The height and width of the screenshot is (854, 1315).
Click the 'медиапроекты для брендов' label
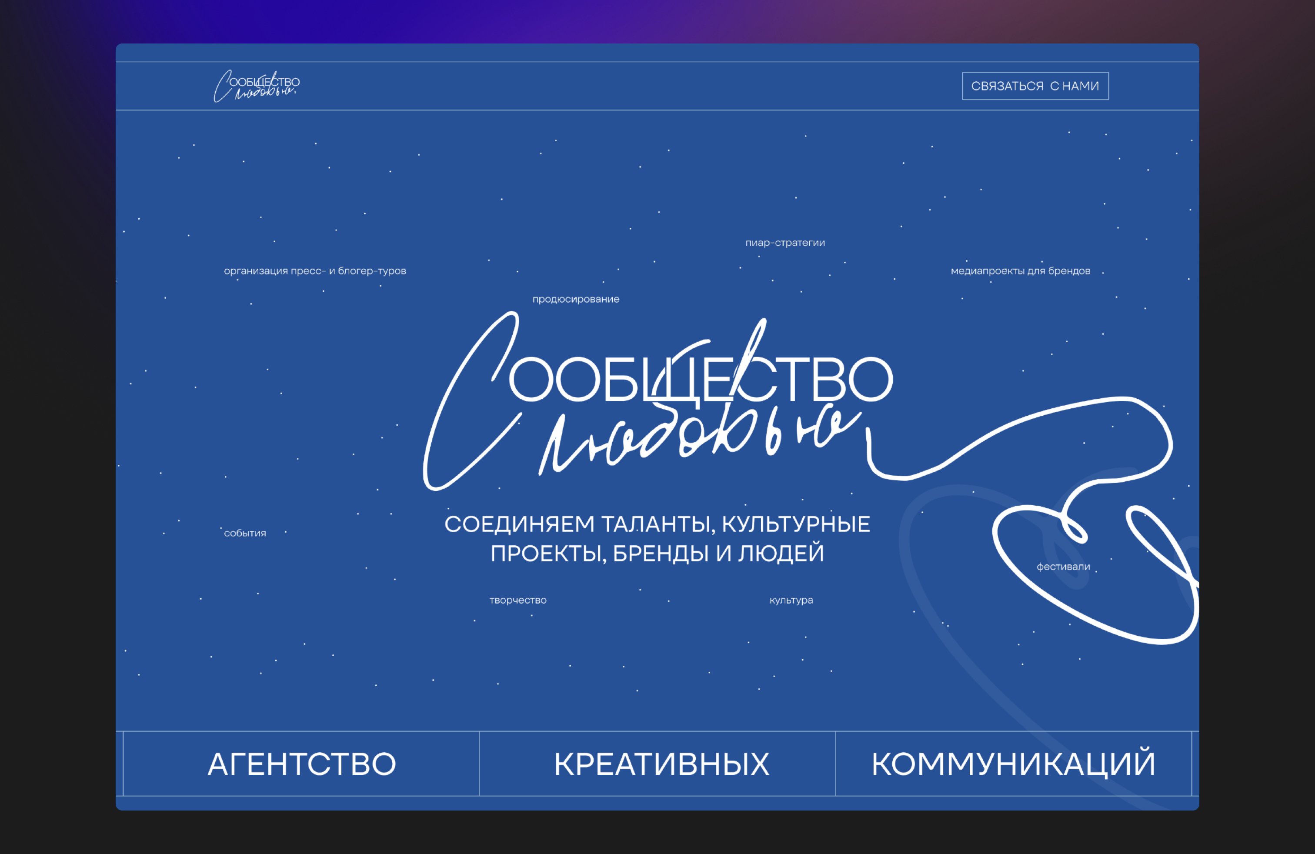coord(1020,271)
